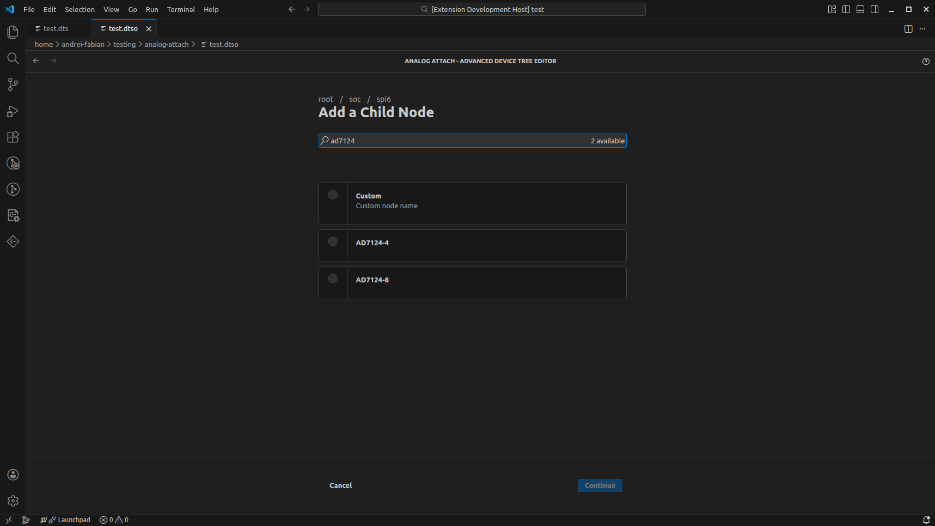Image resolution: width=935 pixels, height=526 pixels.
Task: Select the Analog Attach icon in the activity bar
Action: pos(13,241)
